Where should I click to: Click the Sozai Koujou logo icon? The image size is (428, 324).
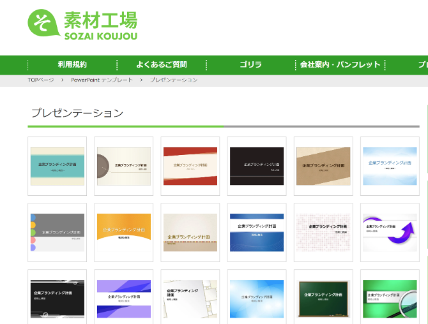click(44, 24)
